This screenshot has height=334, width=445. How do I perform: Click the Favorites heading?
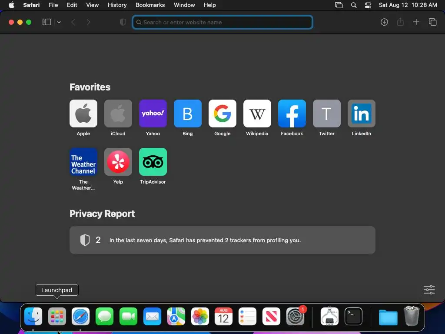(90, 87)
